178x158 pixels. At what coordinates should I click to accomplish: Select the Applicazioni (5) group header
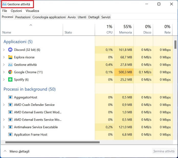(18, 42)
